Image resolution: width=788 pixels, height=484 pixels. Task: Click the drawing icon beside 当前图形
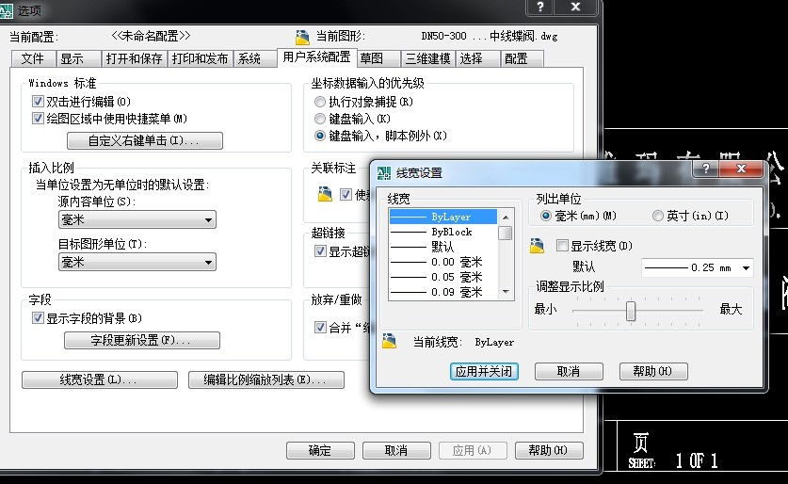coord(302,37)
